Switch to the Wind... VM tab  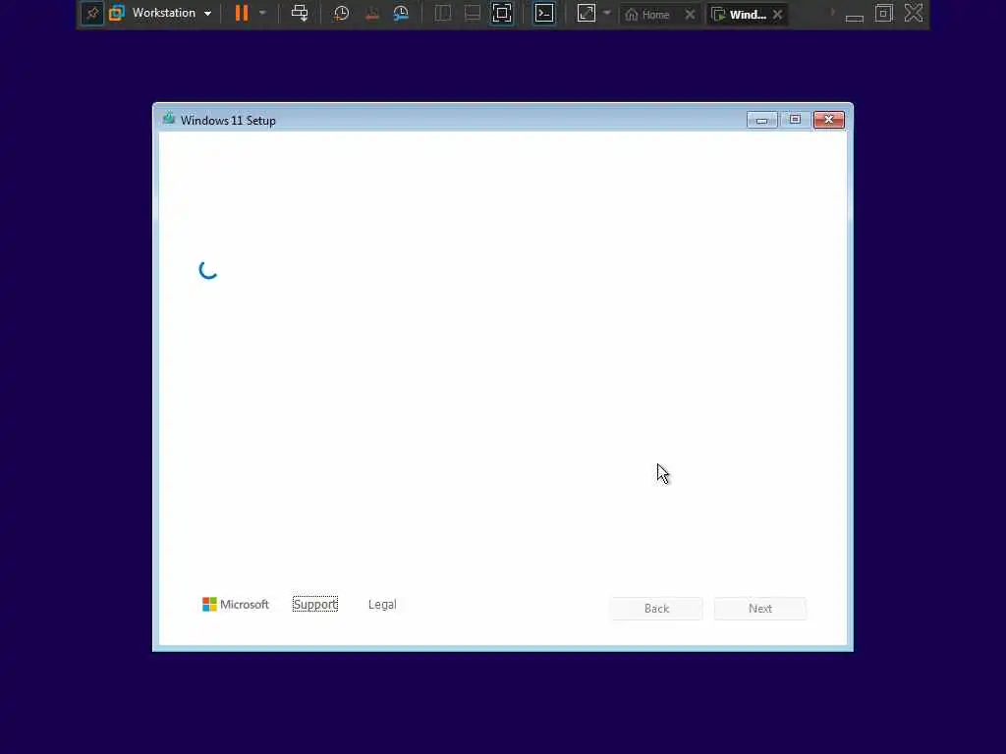pyautogui.click(x=740, y=14)
